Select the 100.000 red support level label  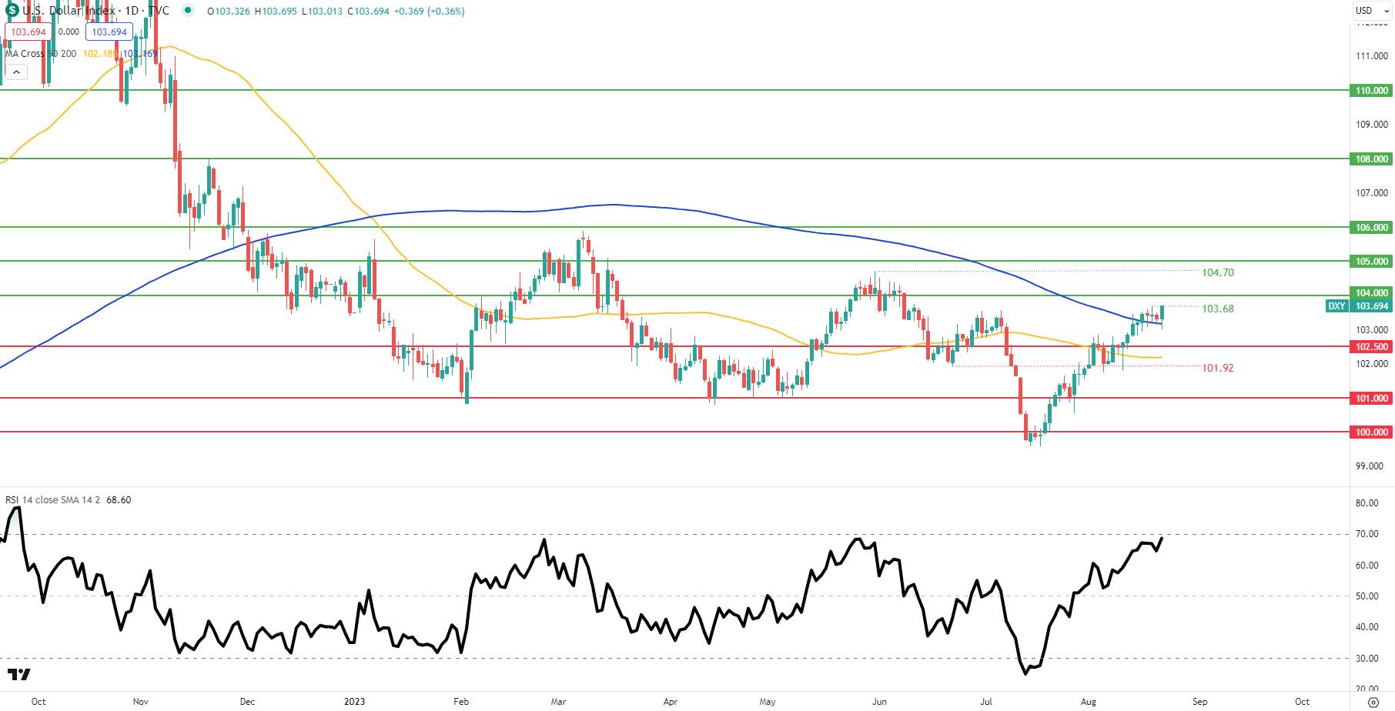1372,432
